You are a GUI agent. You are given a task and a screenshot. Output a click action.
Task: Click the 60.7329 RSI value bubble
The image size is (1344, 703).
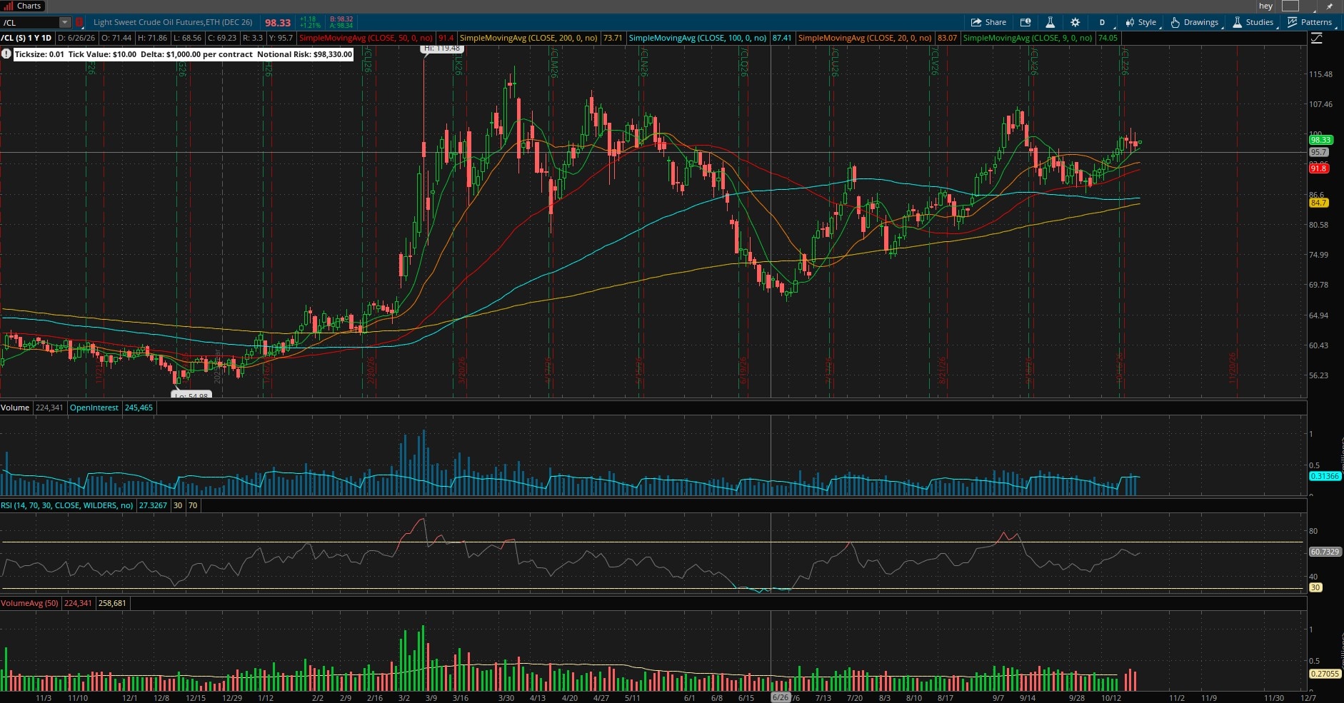[1325, 552]
